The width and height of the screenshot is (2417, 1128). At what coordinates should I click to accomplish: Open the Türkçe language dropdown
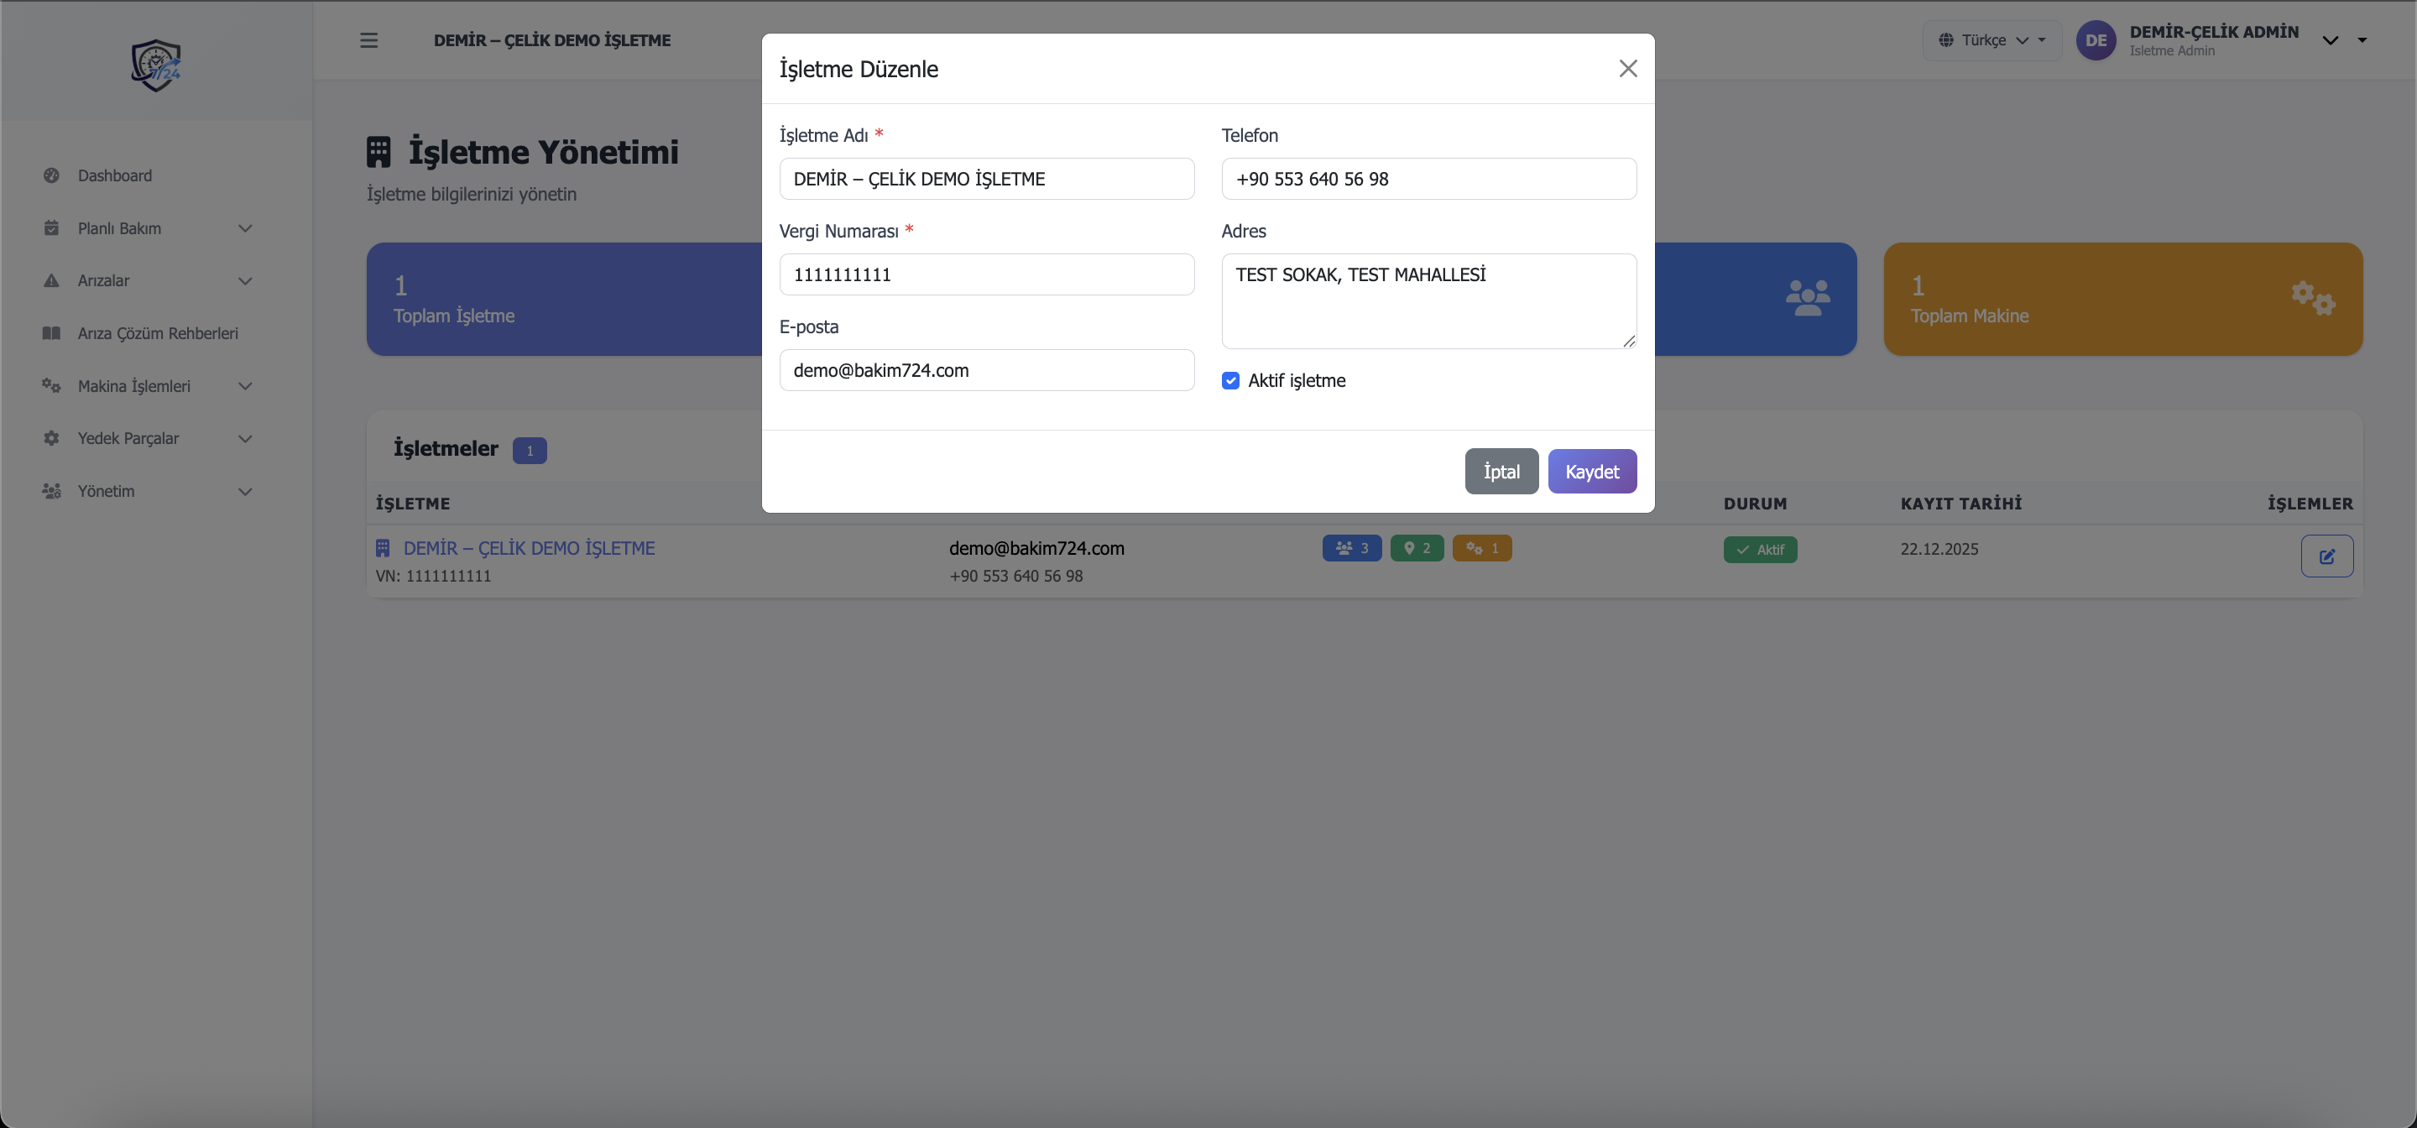pyautogui.click(x=1992, y=40)
